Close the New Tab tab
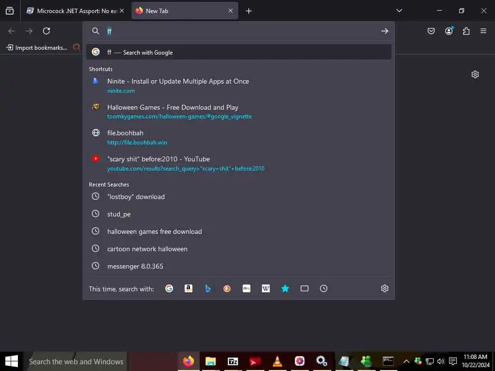 tap(231, 11)
